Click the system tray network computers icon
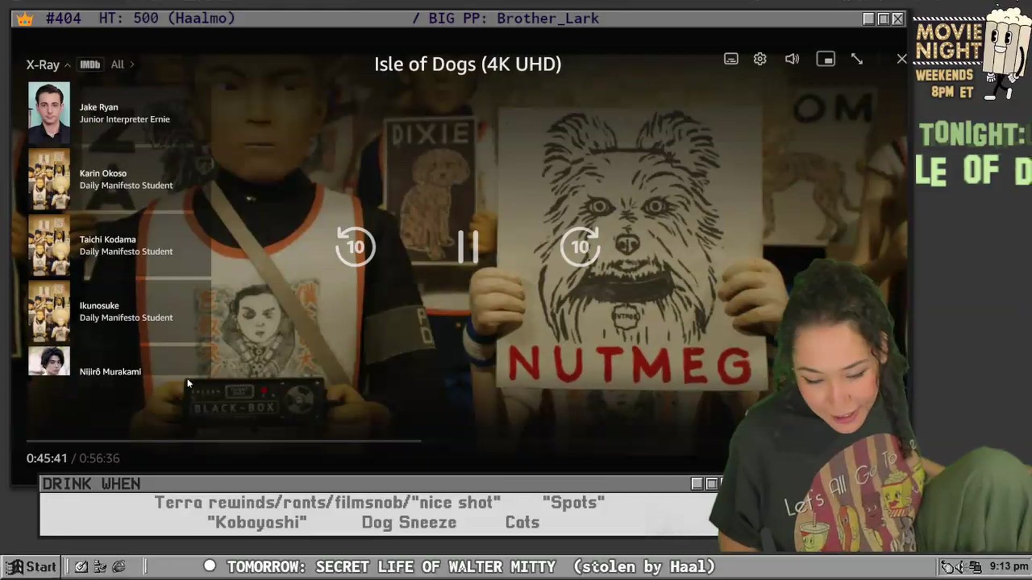Screen dimensions: 1032x580 click(975, 567)
